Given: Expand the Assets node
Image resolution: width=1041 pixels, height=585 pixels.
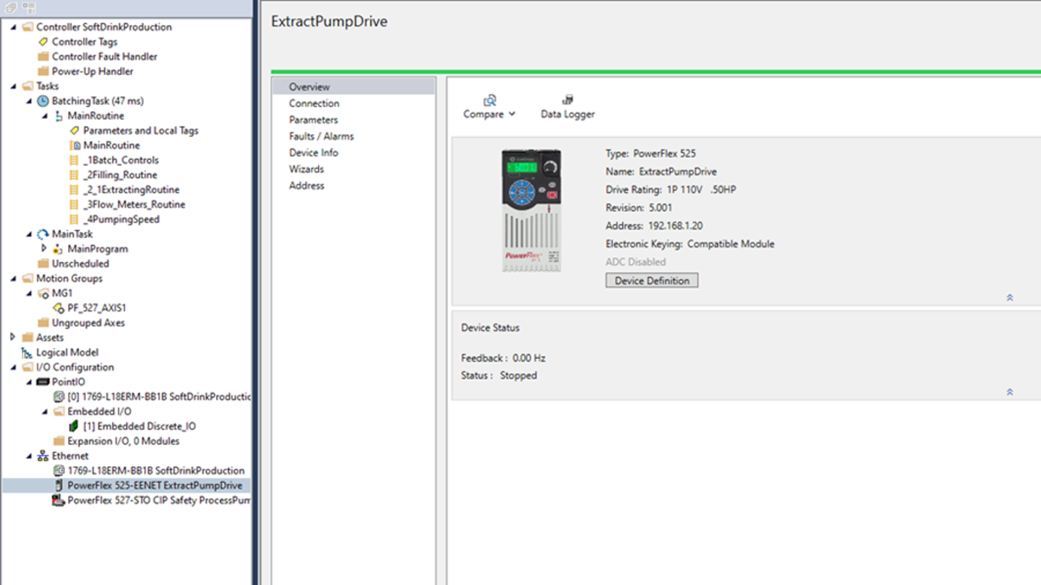Looking at the screenshot, I should [12, 337].
